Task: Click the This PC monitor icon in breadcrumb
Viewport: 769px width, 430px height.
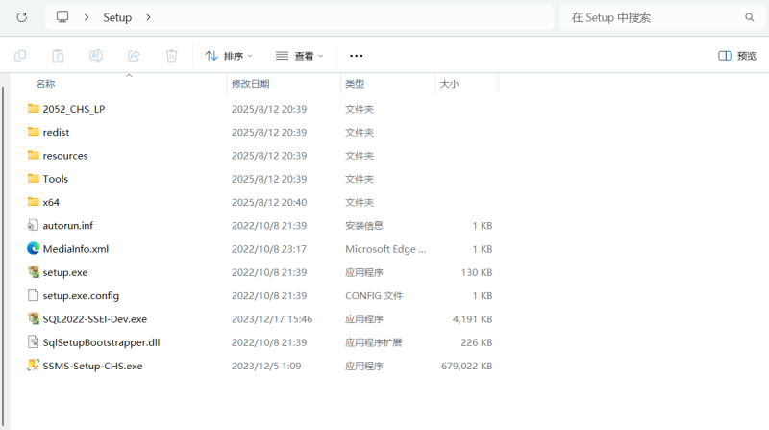Action: (x=63, y=17)
